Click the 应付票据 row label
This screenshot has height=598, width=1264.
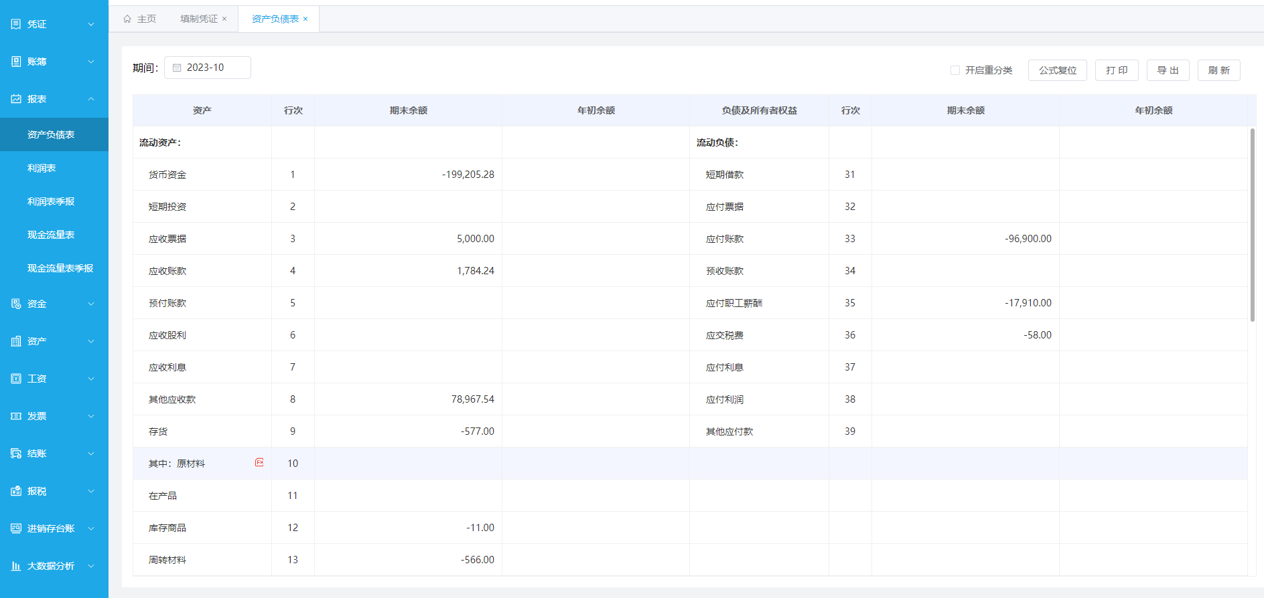pyautogui.click(x=725, y=207)
